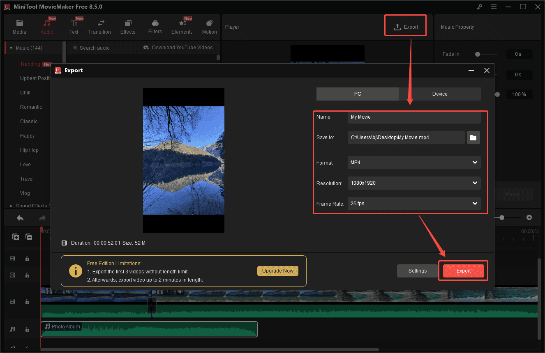Open the Effects panel
Screen dimensions: 545x353
click(x=127, y=26)
